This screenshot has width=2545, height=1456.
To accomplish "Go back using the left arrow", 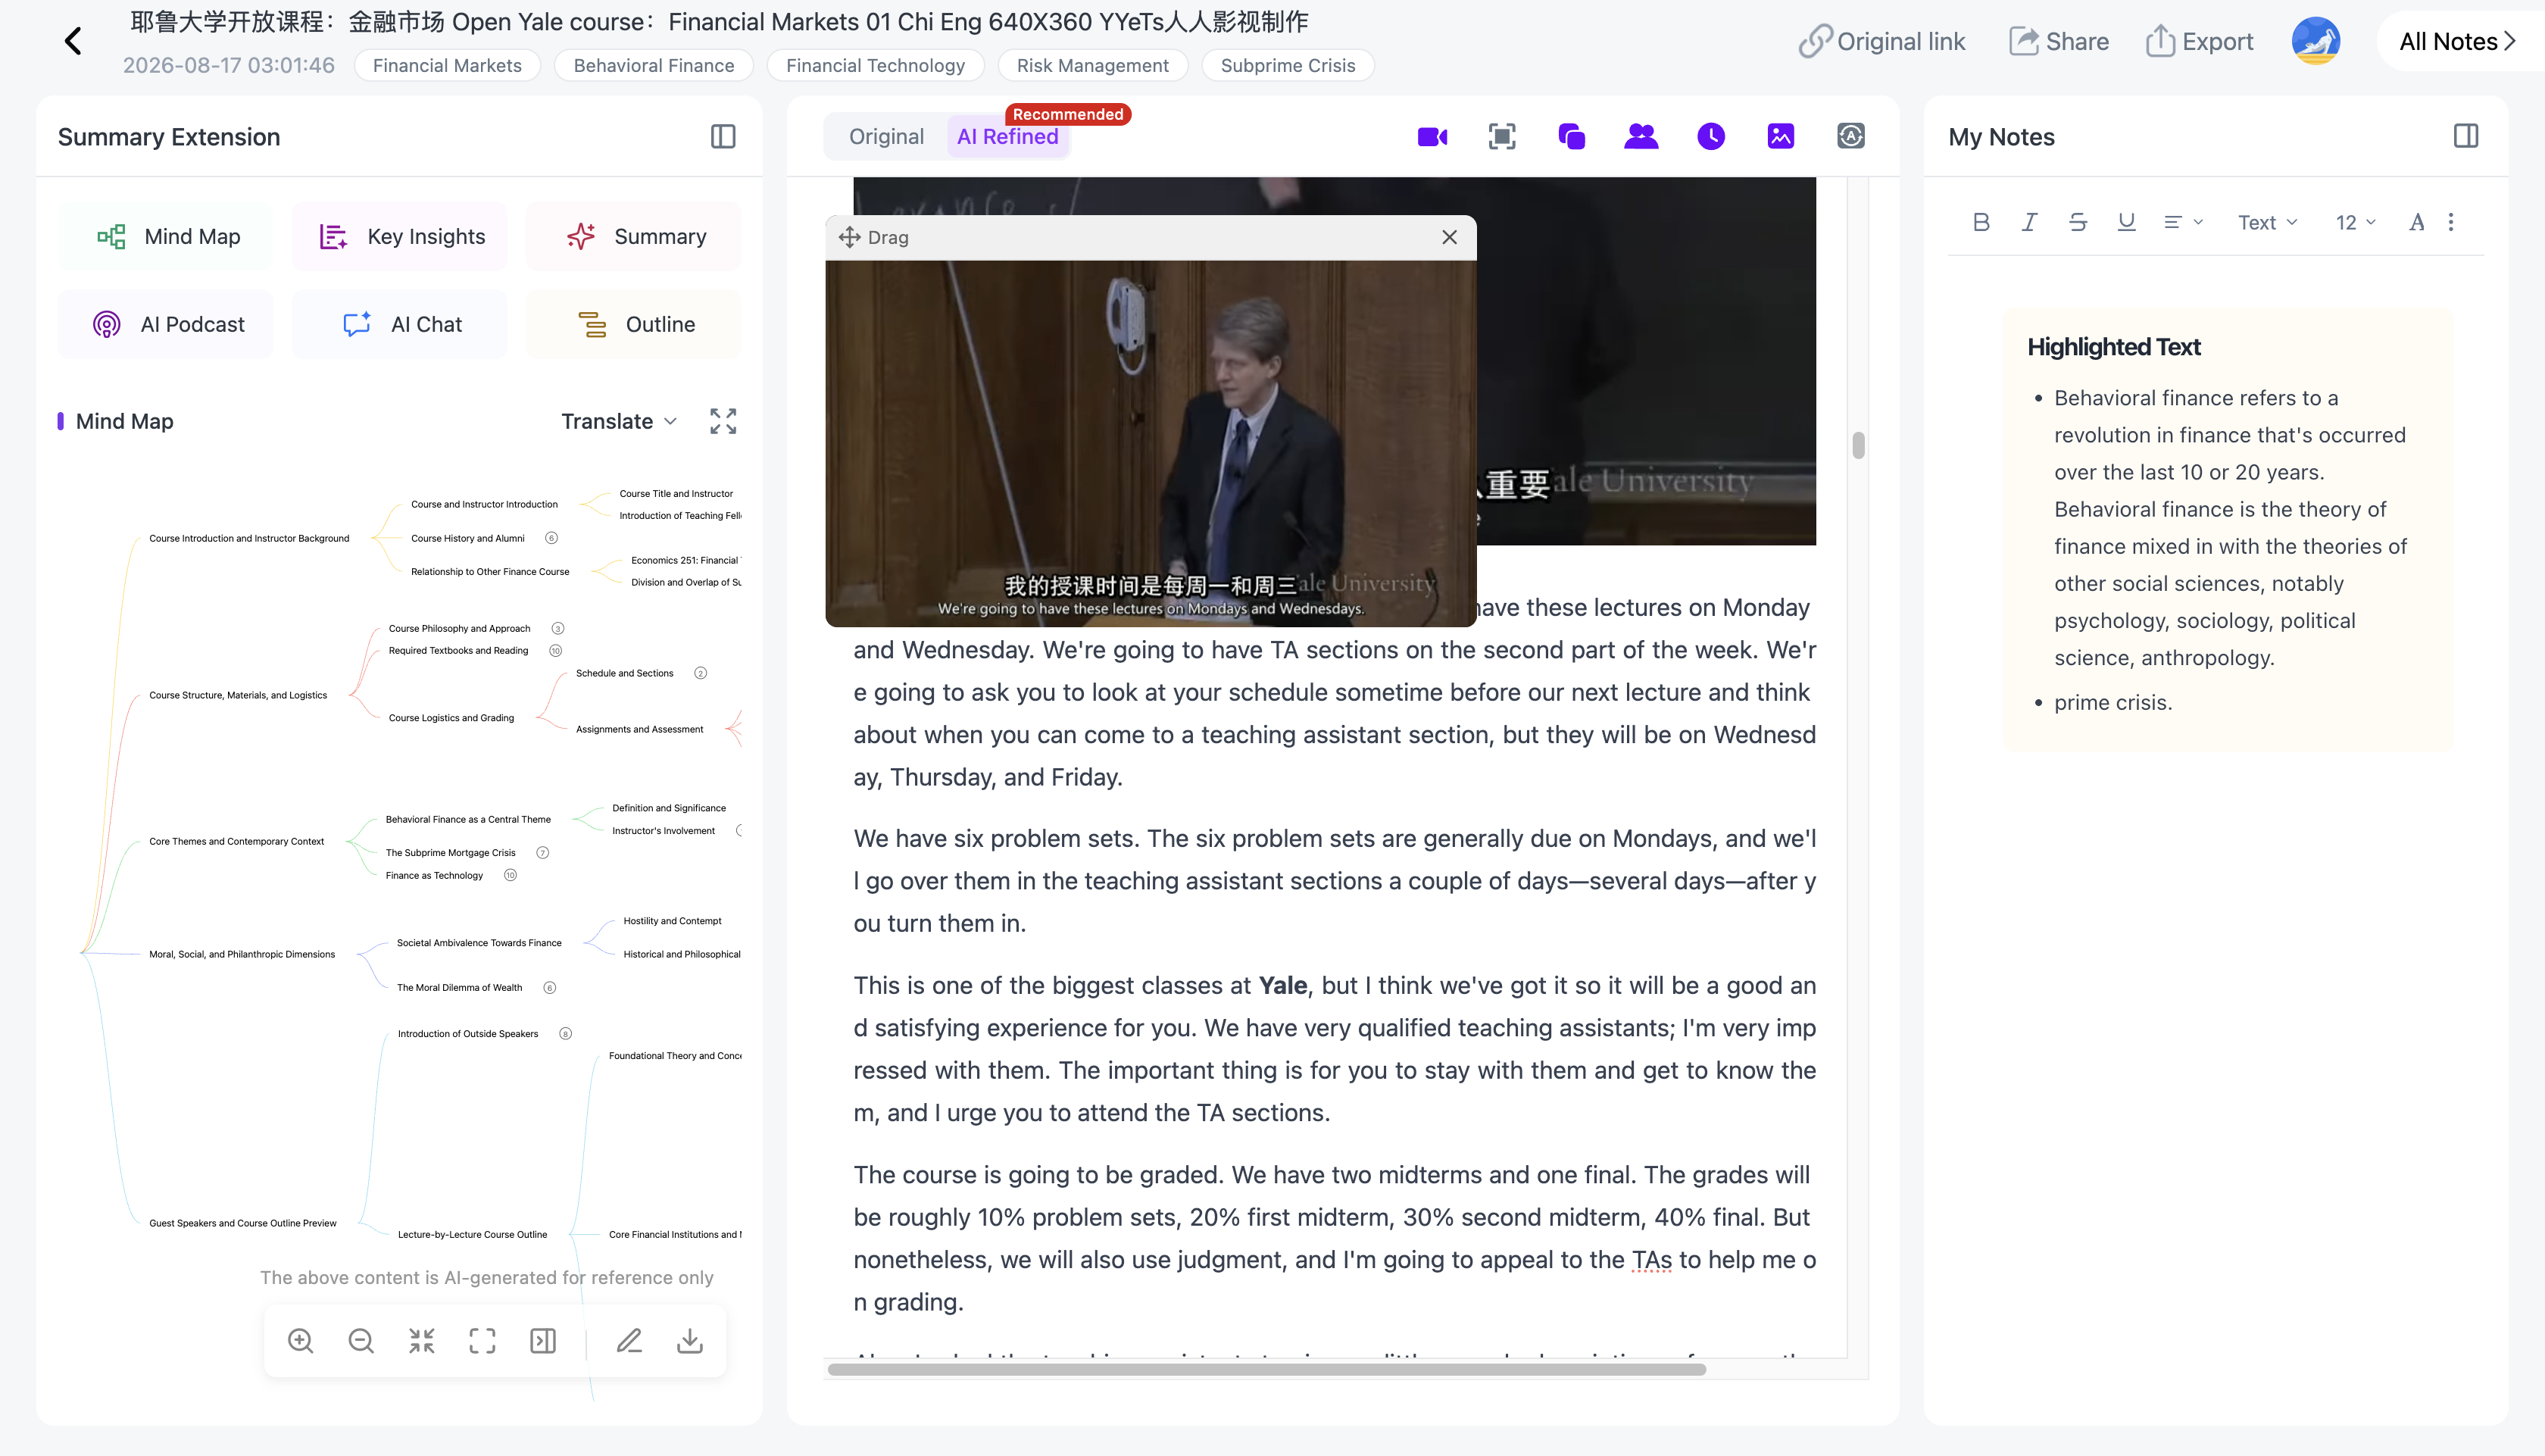I will (73, 41).
